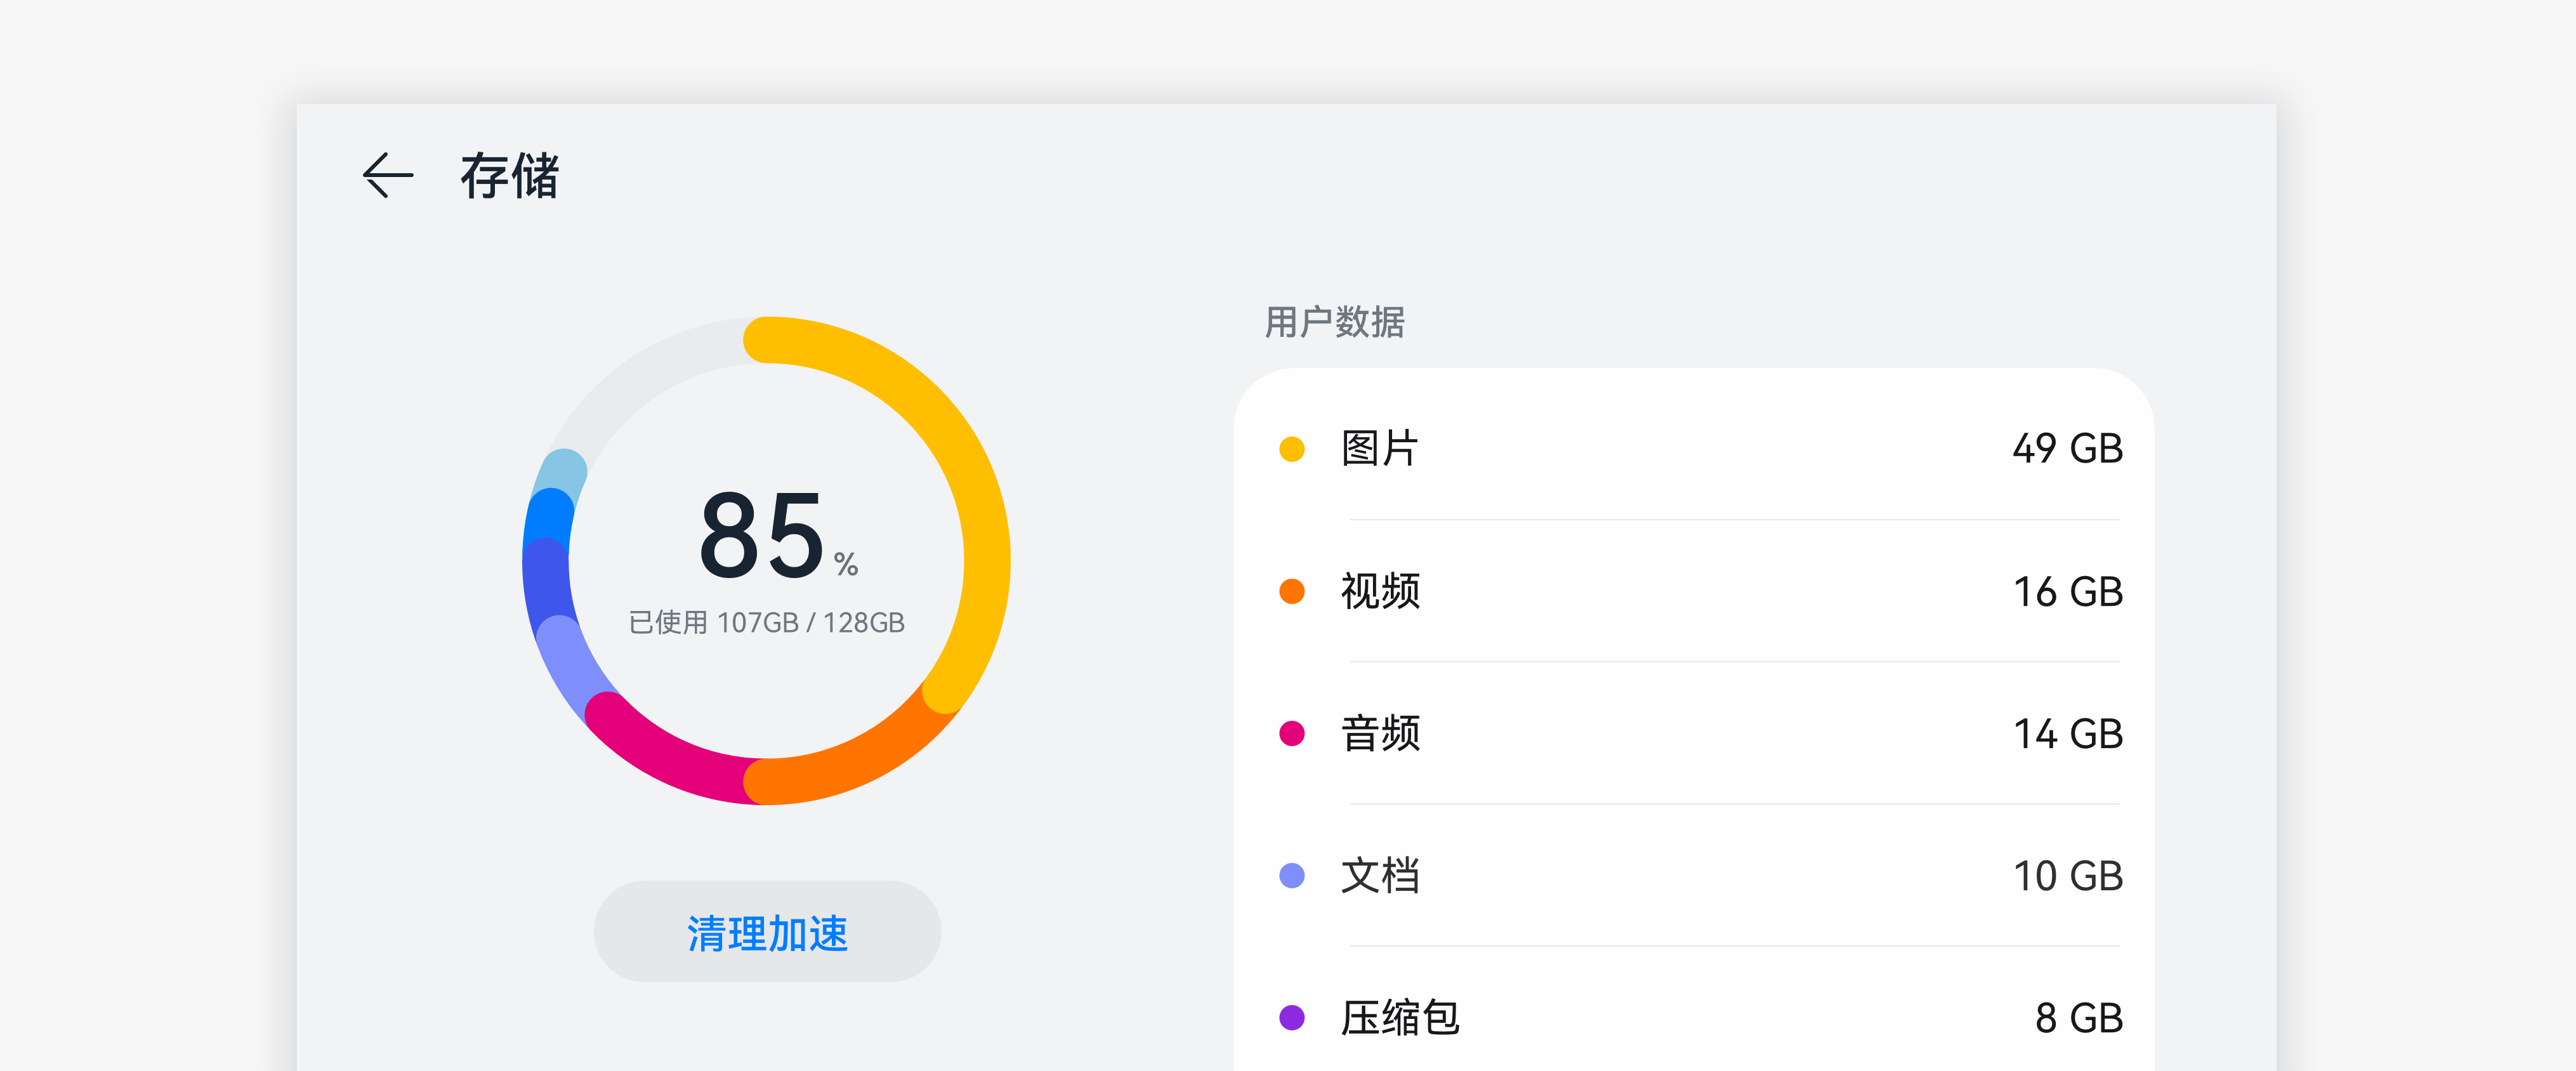Click the back arrow icon
The width and height of the screenshot is (2576, 1071).
click(388, 176)
